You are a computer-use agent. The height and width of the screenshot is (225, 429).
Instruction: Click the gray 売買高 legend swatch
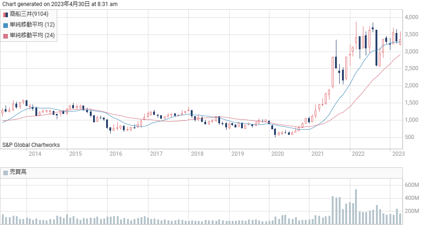6,173
